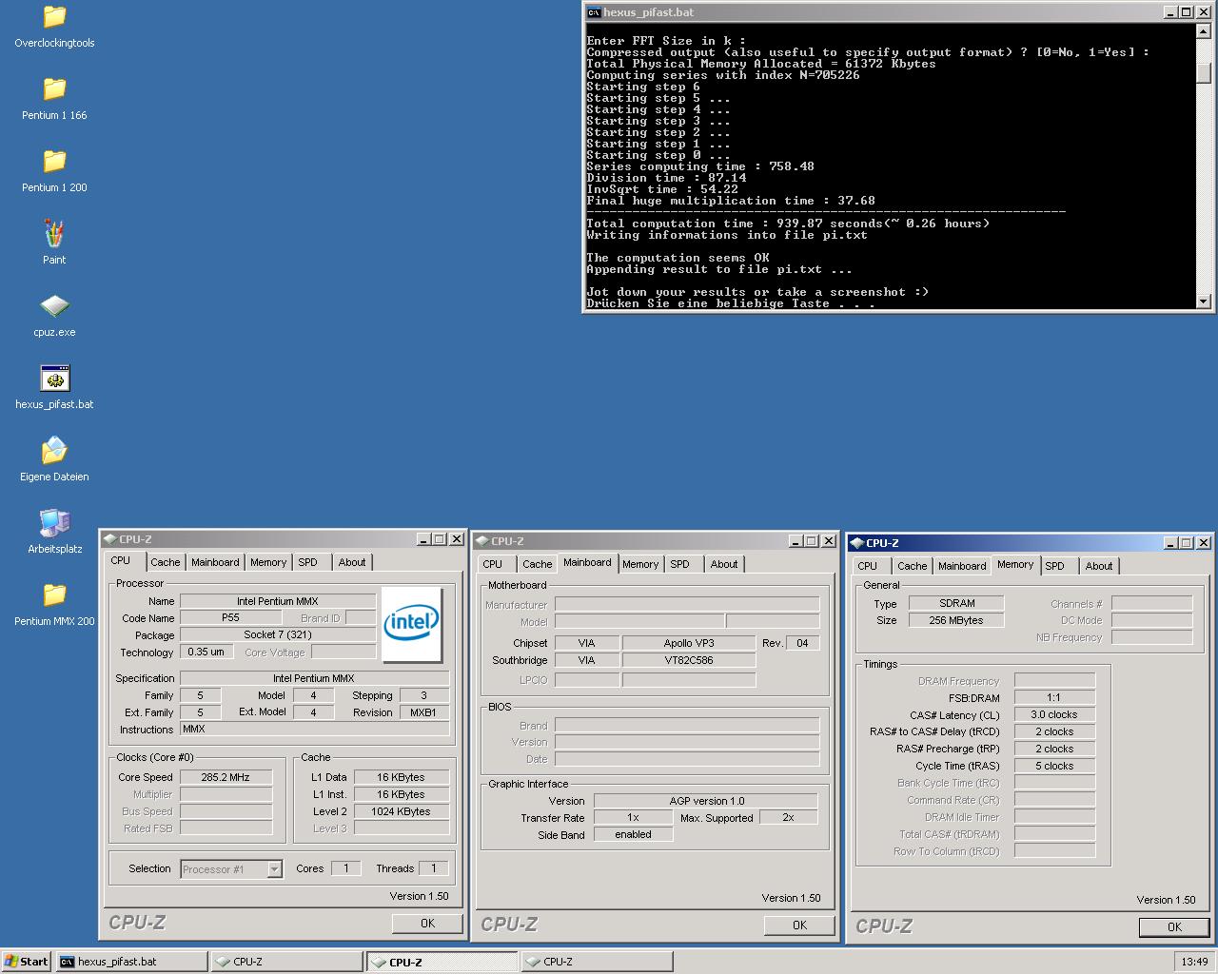Click the console scrollbar down arrow
This screenshot has height=974, width=1218.
pyautogui.click(x=1204, y=302)
